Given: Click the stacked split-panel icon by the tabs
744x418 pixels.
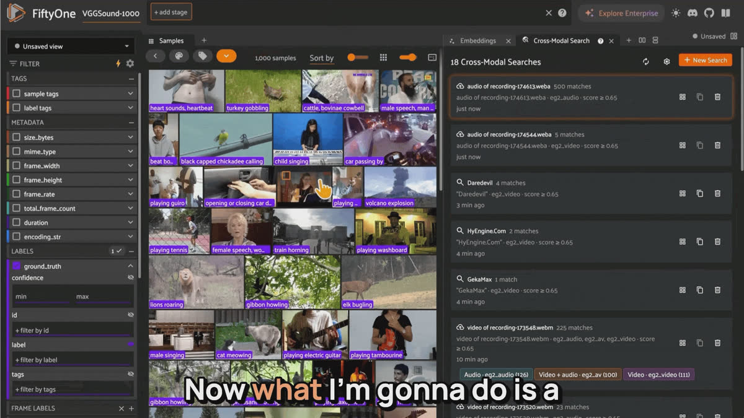Looking at the screenshot, I should 655,40.
